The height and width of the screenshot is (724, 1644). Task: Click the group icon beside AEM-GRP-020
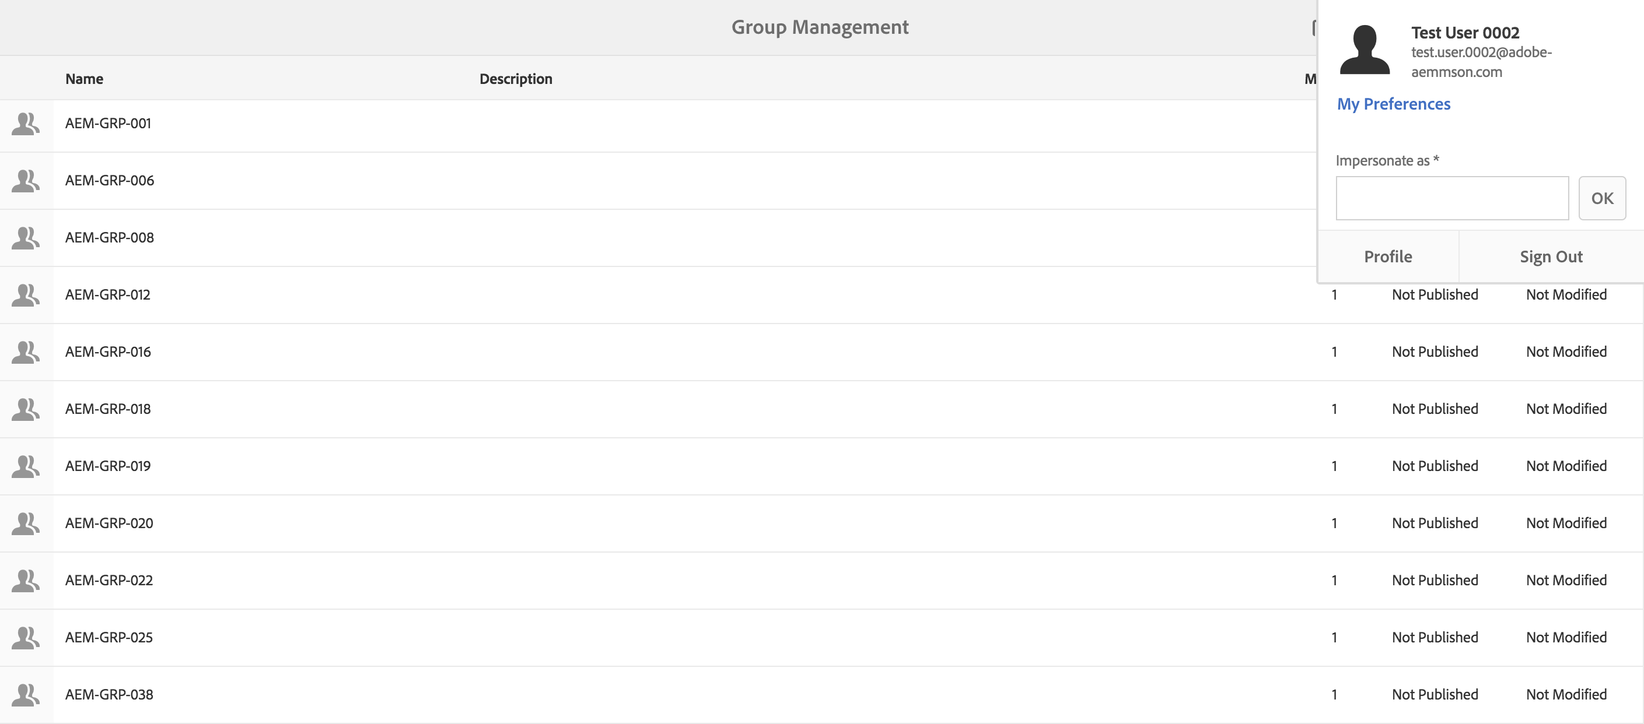[x=26, y=523]
